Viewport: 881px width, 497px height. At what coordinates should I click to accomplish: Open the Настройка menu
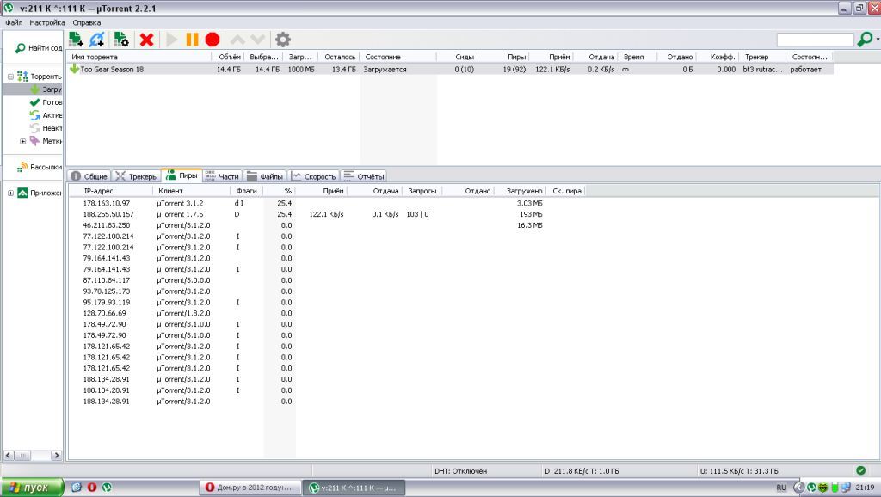(x=46, y=21)
